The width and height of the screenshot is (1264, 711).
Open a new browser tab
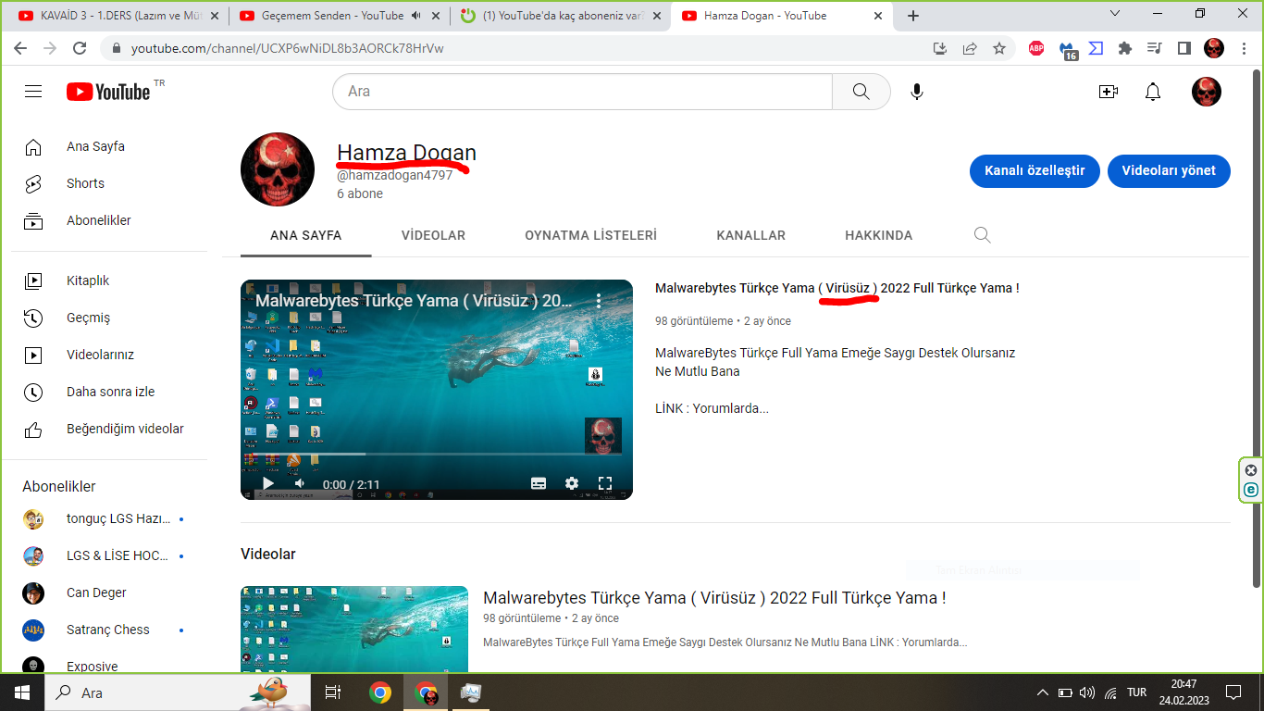(913, 16)
